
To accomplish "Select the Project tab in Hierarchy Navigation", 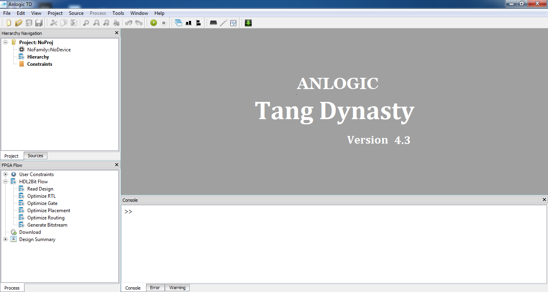I will click(x=12, y=156).
